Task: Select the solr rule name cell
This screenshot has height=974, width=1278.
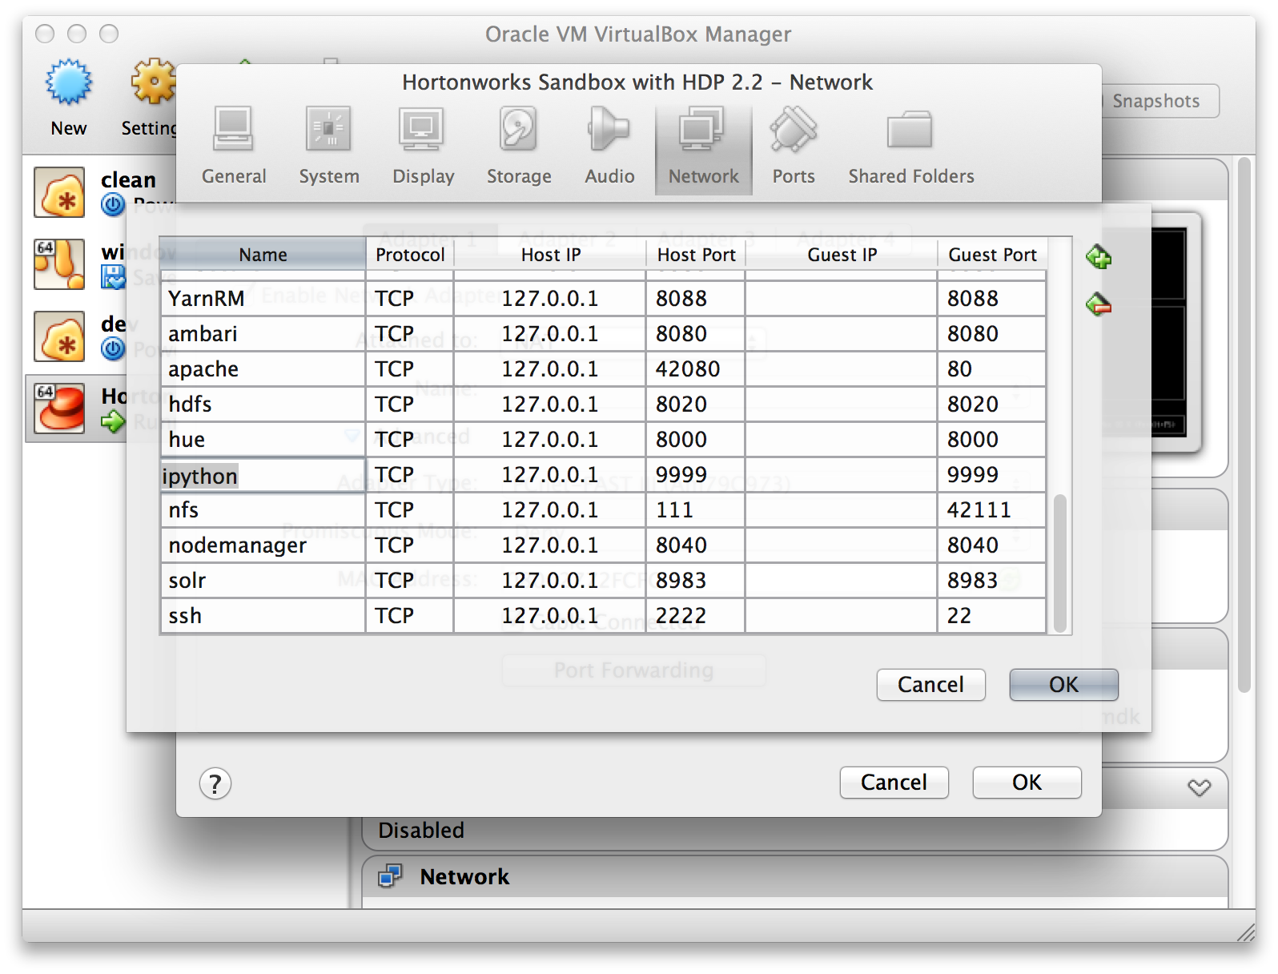Action: tap(263, 580)
